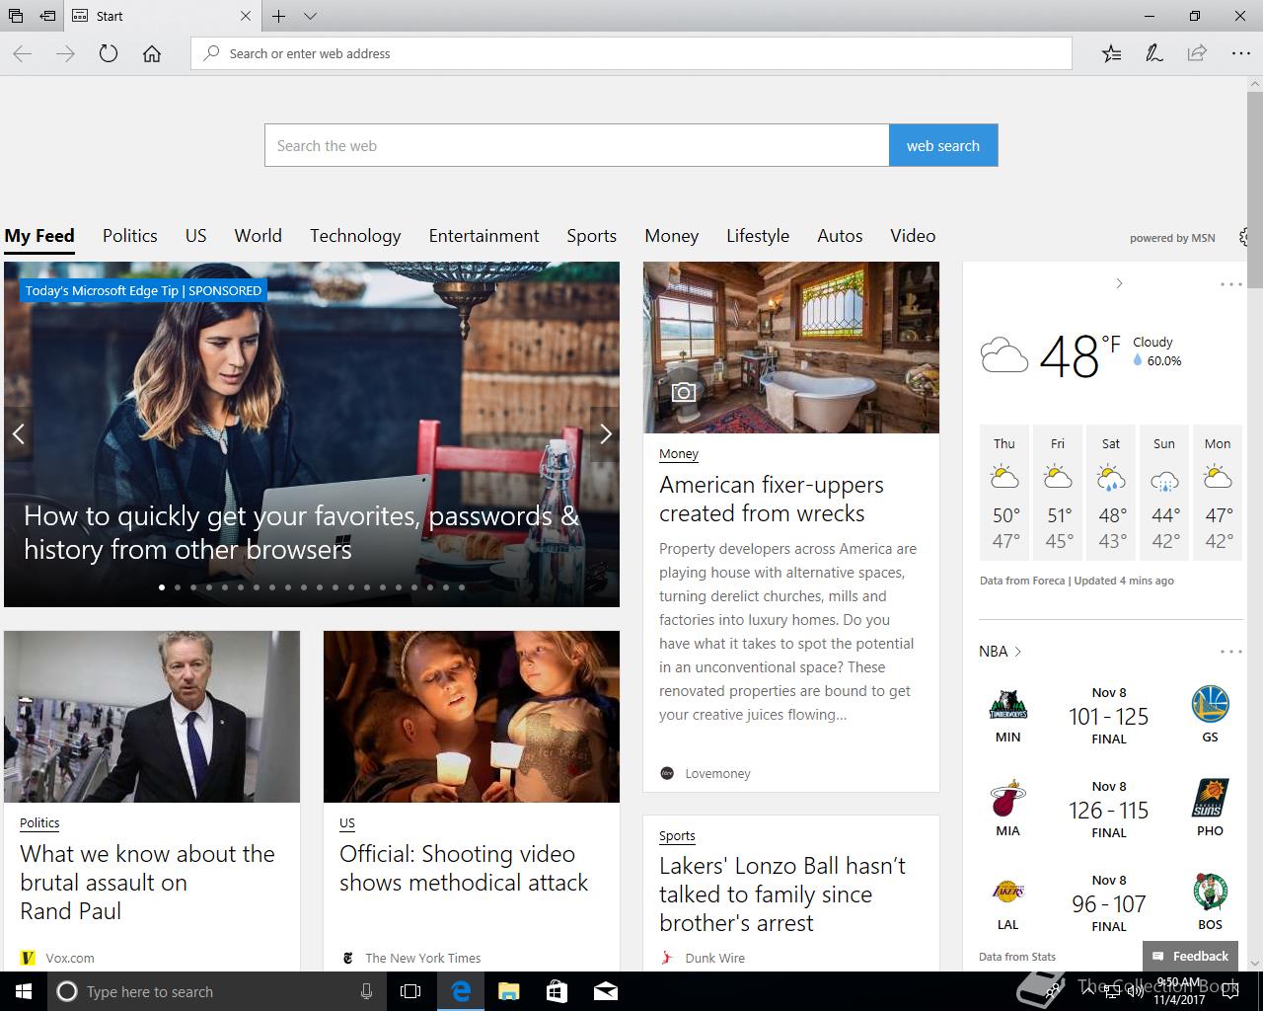Close the Start tab

coord(246,16)
